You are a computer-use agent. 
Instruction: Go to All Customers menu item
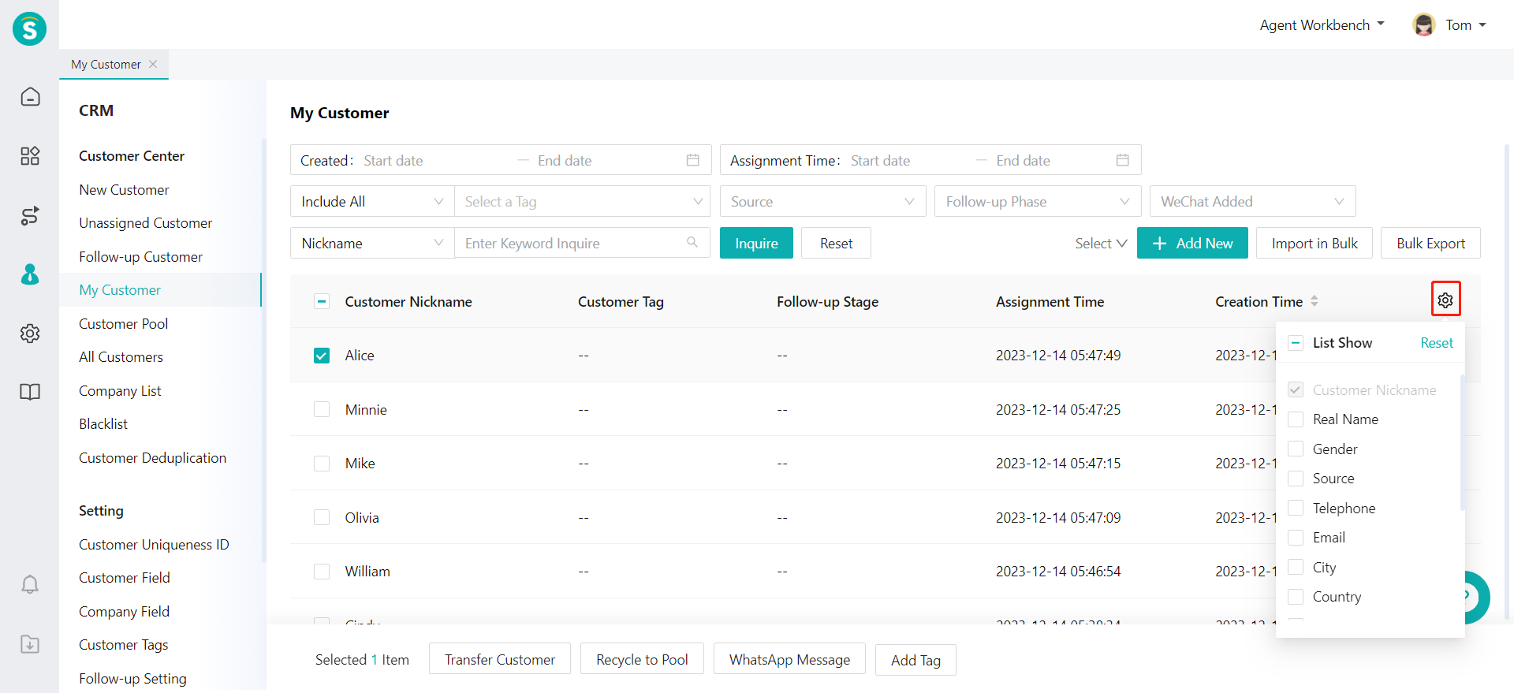pos(121,357)
